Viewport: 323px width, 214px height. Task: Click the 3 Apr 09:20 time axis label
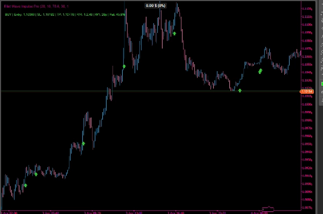pyautogui.click(x=92, y=213)
